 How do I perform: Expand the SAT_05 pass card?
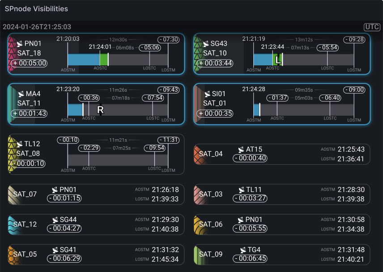point(96,254)
